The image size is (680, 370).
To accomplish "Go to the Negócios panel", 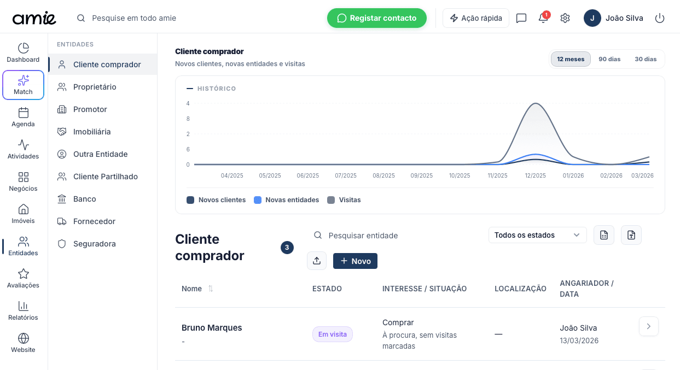I will pos(23,181).
